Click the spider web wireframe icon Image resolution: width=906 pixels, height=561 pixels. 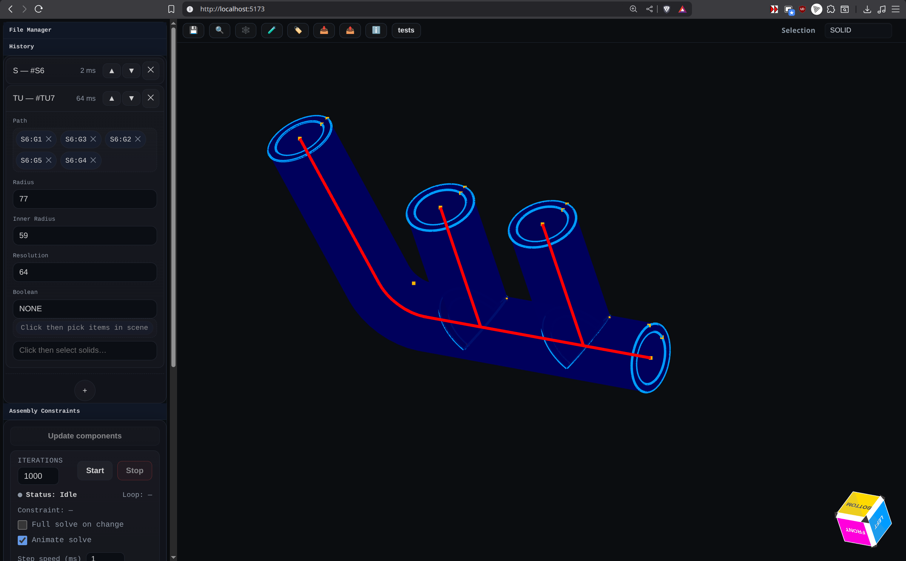click(x=245, y=30)
